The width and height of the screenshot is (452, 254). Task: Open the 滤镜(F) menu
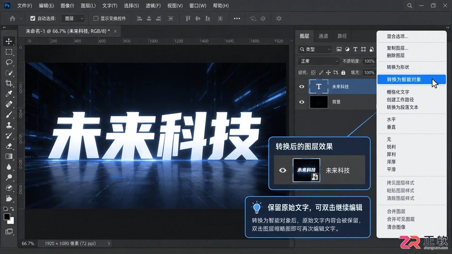tap(153, 6)
